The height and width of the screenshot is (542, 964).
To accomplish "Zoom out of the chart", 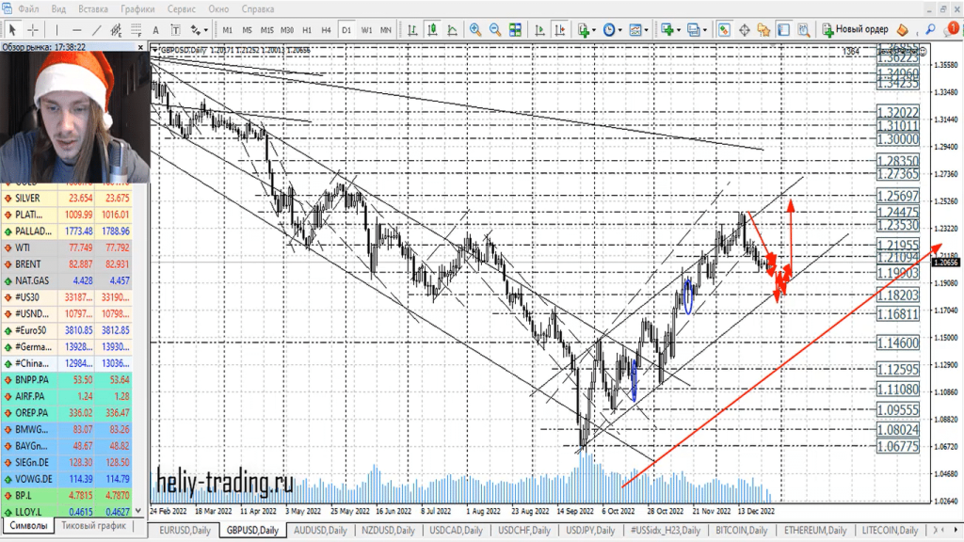I will [495, 29].
